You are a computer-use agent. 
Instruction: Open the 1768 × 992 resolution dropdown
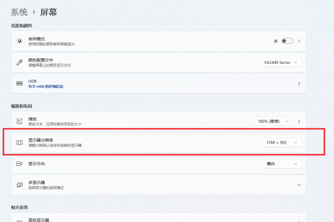(x=282, y=143)
